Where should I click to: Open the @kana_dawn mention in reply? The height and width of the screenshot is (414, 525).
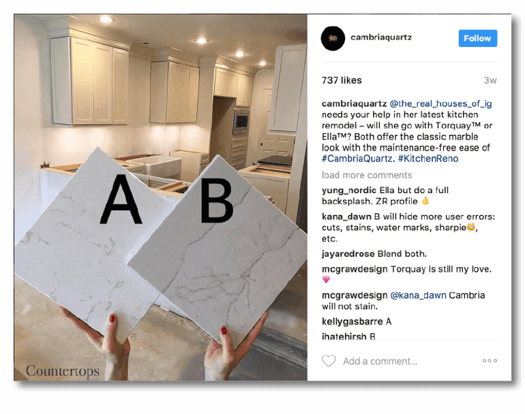(418, 295)
